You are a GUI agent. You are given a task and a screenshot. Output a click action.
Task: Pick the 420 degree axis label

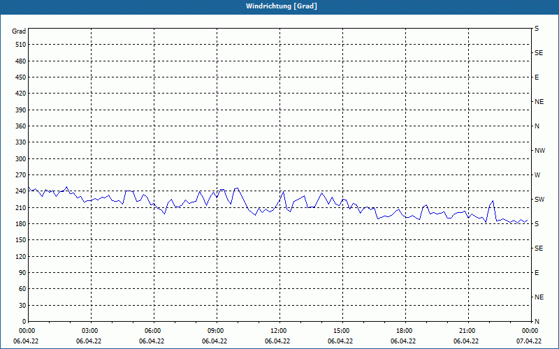[x=20, y=94]
